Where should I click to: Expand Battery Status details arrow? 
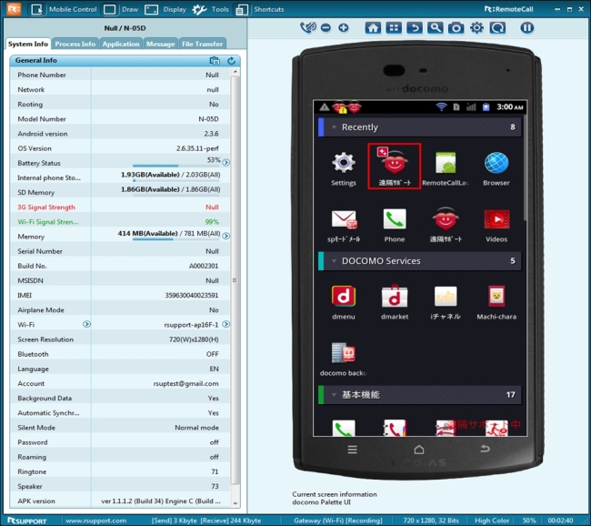coord(225,163)
